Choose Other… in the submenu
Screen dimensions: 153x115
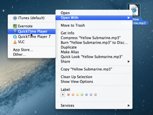pyautogui.click(x=32, y=55)
